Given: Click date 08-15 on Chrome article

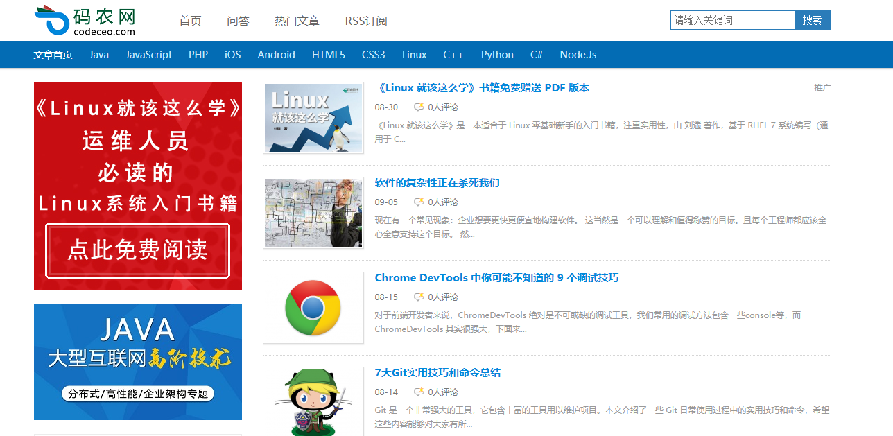Looking at the screenshot, I should coord(386,297).
